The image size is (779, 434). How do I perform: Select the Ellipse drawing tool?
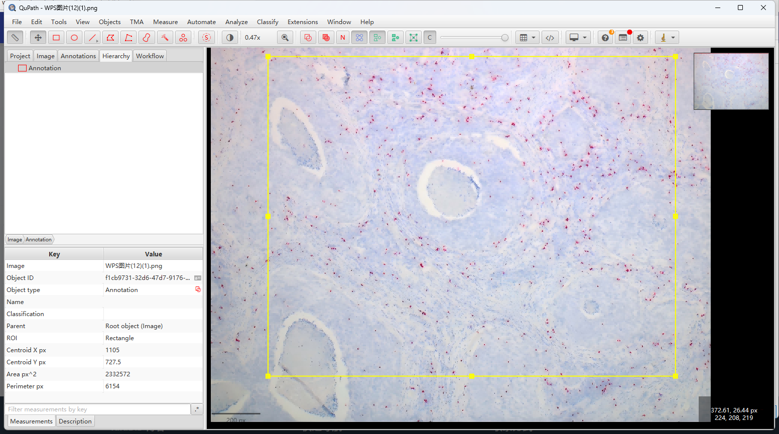click(74, 37)
